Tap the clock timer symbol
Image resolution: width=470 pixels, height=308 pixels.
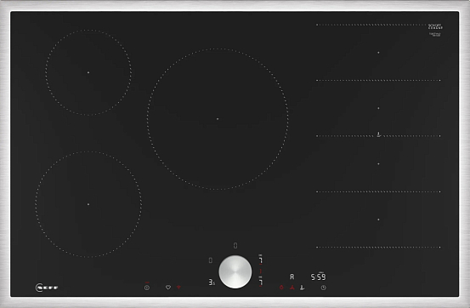[x=324, y=288]
